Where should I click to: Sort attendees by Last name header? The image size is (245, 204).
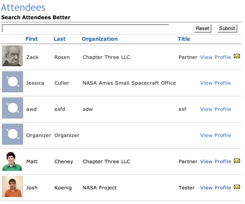(59, 39)
